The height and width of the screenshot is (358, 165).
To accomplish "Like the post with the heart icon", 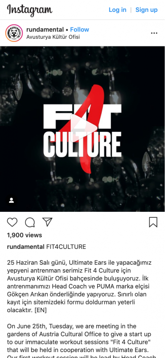I will pos(12,222).
